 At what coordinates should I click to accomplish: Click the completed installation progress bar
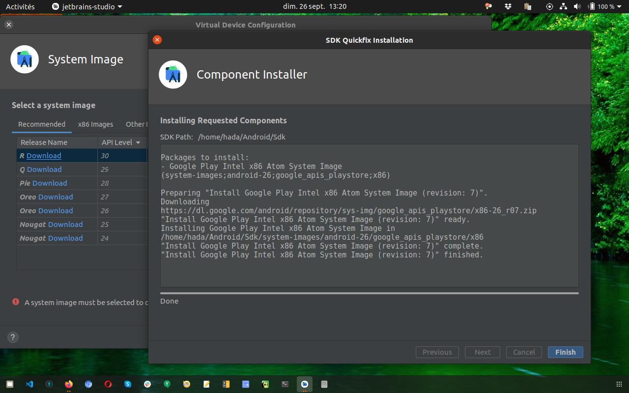point(370,293)
